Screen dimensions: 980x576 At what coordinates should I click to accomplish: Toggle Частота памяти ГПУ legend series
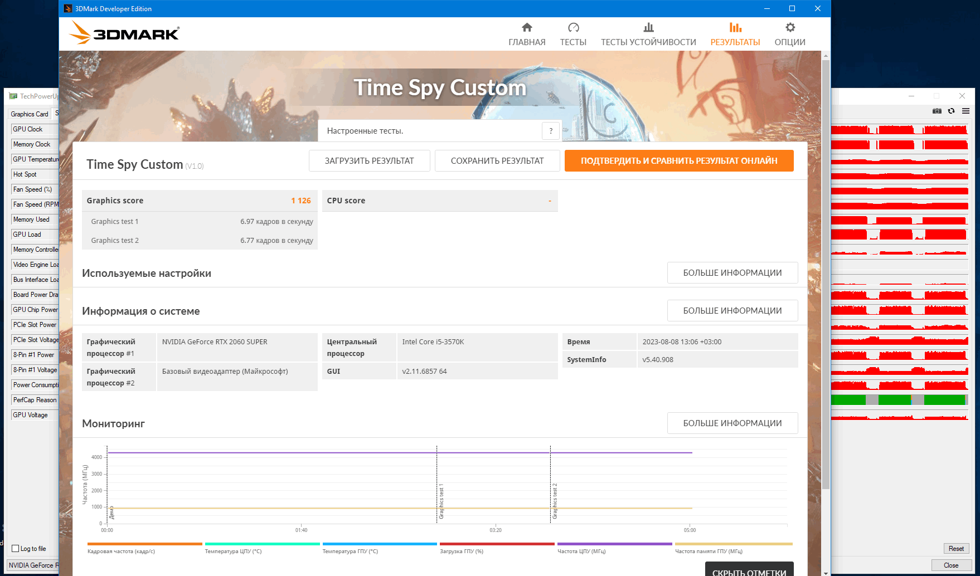(x=734, y=548)
